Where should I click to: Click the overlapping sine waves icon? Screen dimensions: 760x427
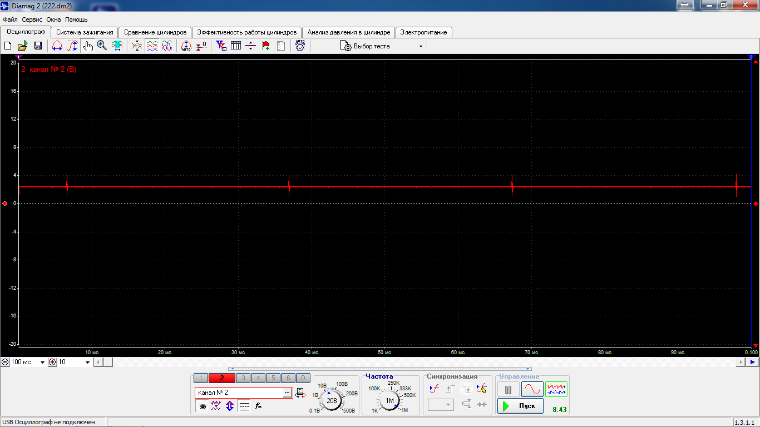167,46
